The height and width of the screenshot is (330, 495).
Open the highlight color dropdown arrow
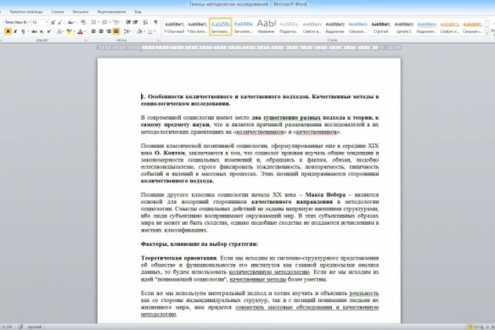coord(74,31)
